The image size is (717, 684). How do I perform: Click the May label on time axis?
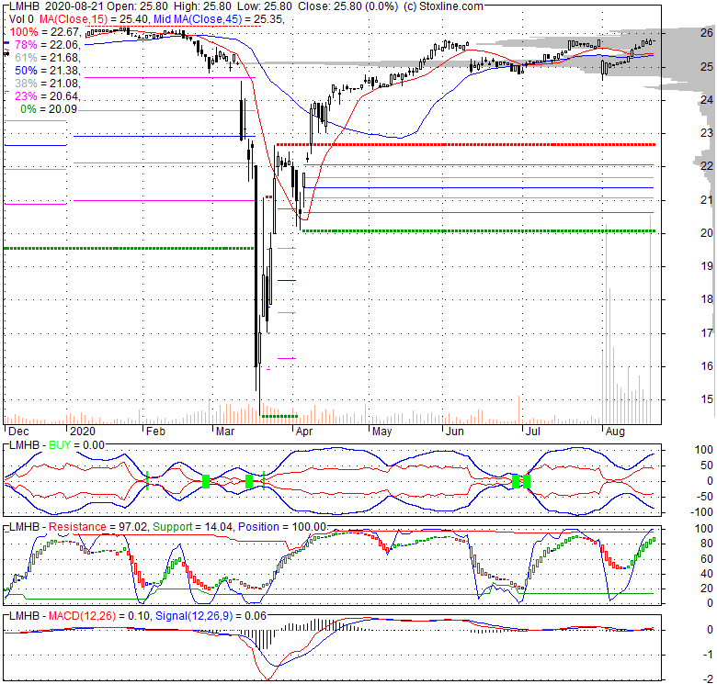(381, 432)
